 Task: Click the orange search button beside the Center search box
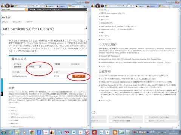pos(26,9)
